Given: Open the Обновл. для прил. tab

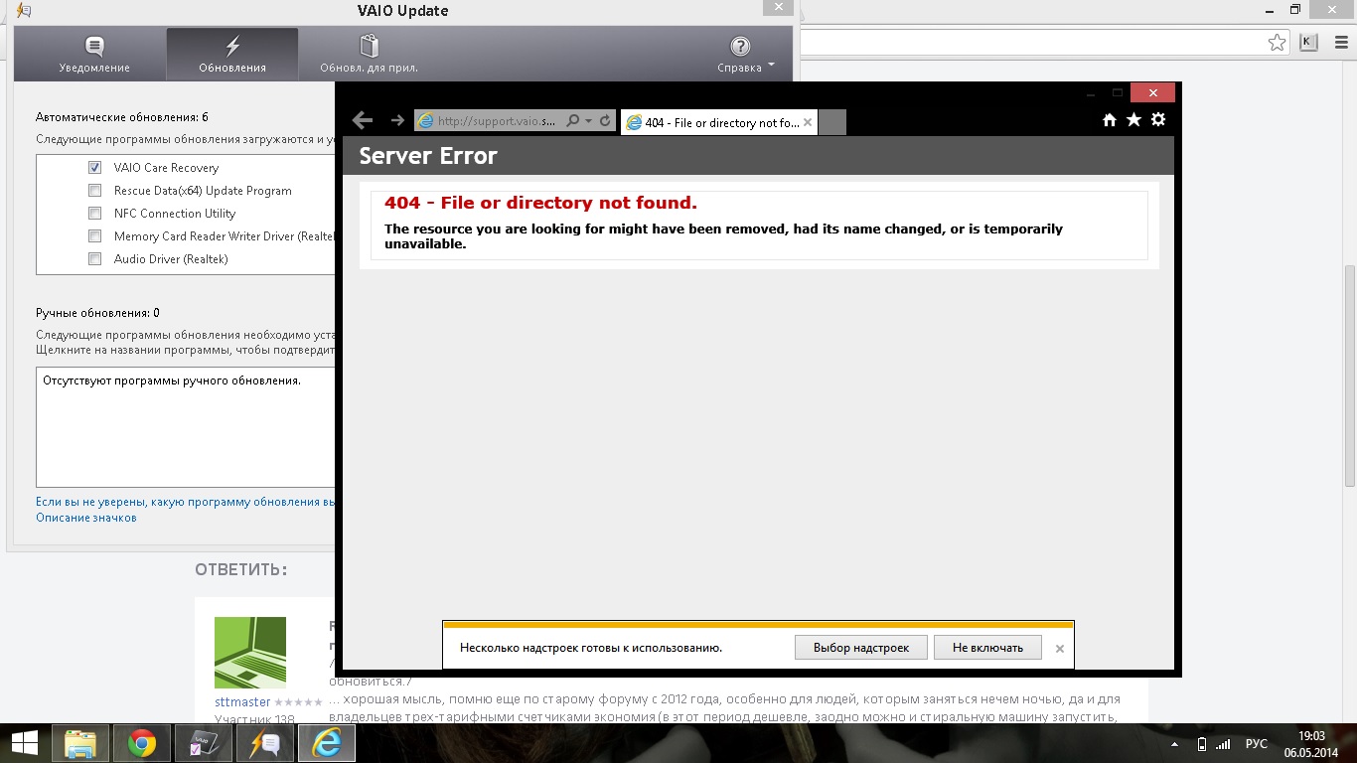Looking at the screenshot, I should 369,55.
